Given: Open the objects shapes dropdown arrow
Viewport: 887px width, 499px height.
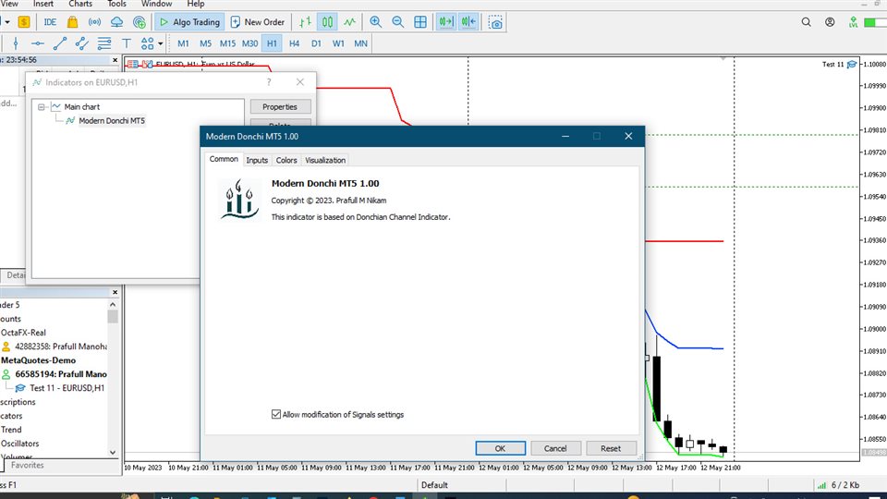Looking at the screenshot, I should (161, 43).
